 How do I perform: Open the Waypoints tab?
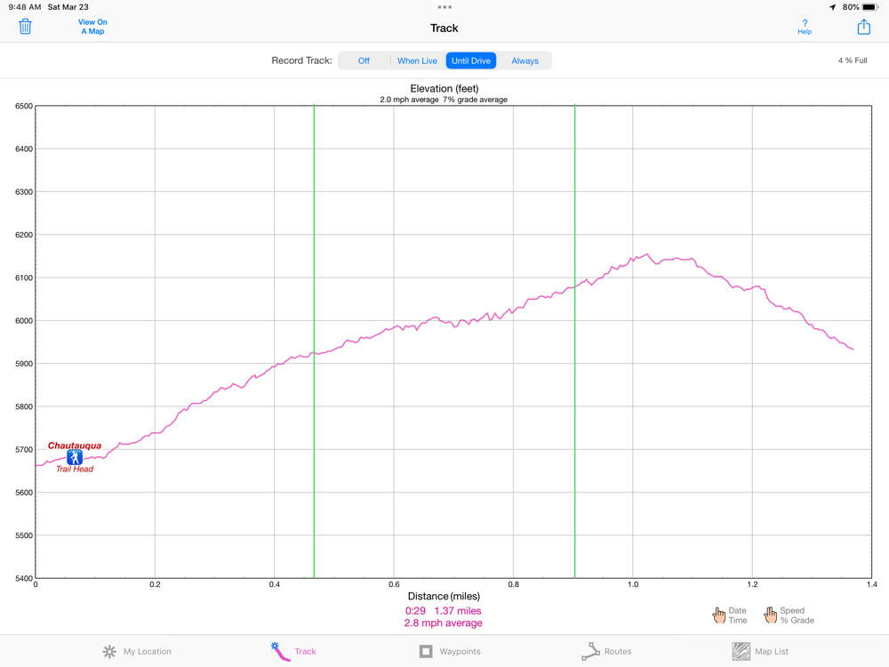(450, 651)
